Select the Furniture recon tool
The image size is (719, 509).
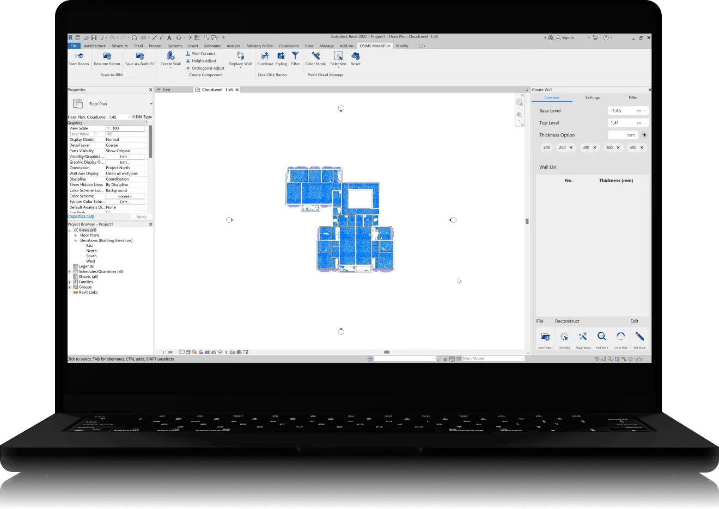[265, 57]
